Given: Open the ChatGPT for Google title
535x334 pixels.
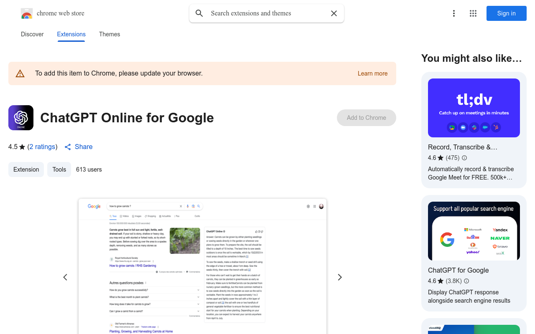Looking at the screenshot, I should 459,270.
